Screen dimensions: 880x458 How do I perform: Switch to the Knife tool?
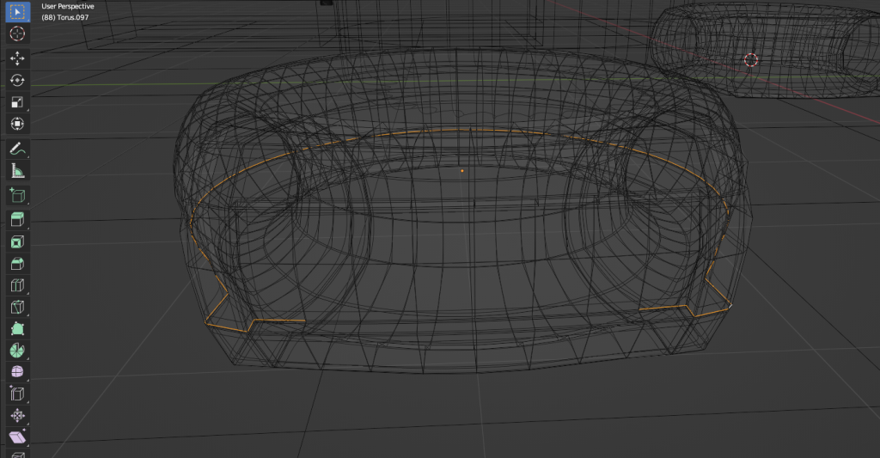pyautogui.click(x=17, y=307)
